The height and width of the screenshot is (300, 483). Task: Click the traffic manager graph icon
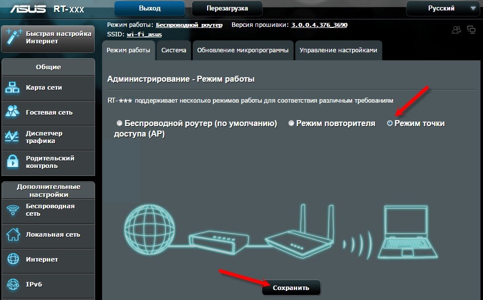coord(12,136)
